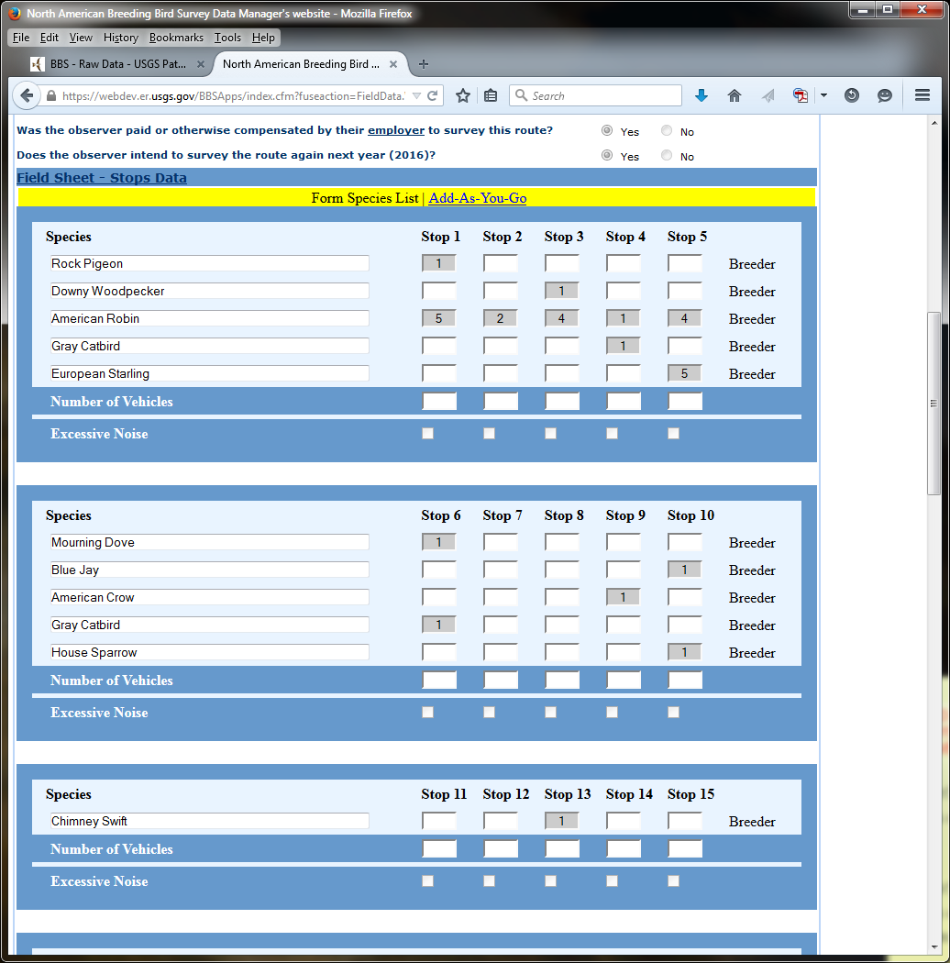The image size is (950, 963).
Task: Click House Sparrow Stop 10 count field
Action: click(x=685, y=652)
